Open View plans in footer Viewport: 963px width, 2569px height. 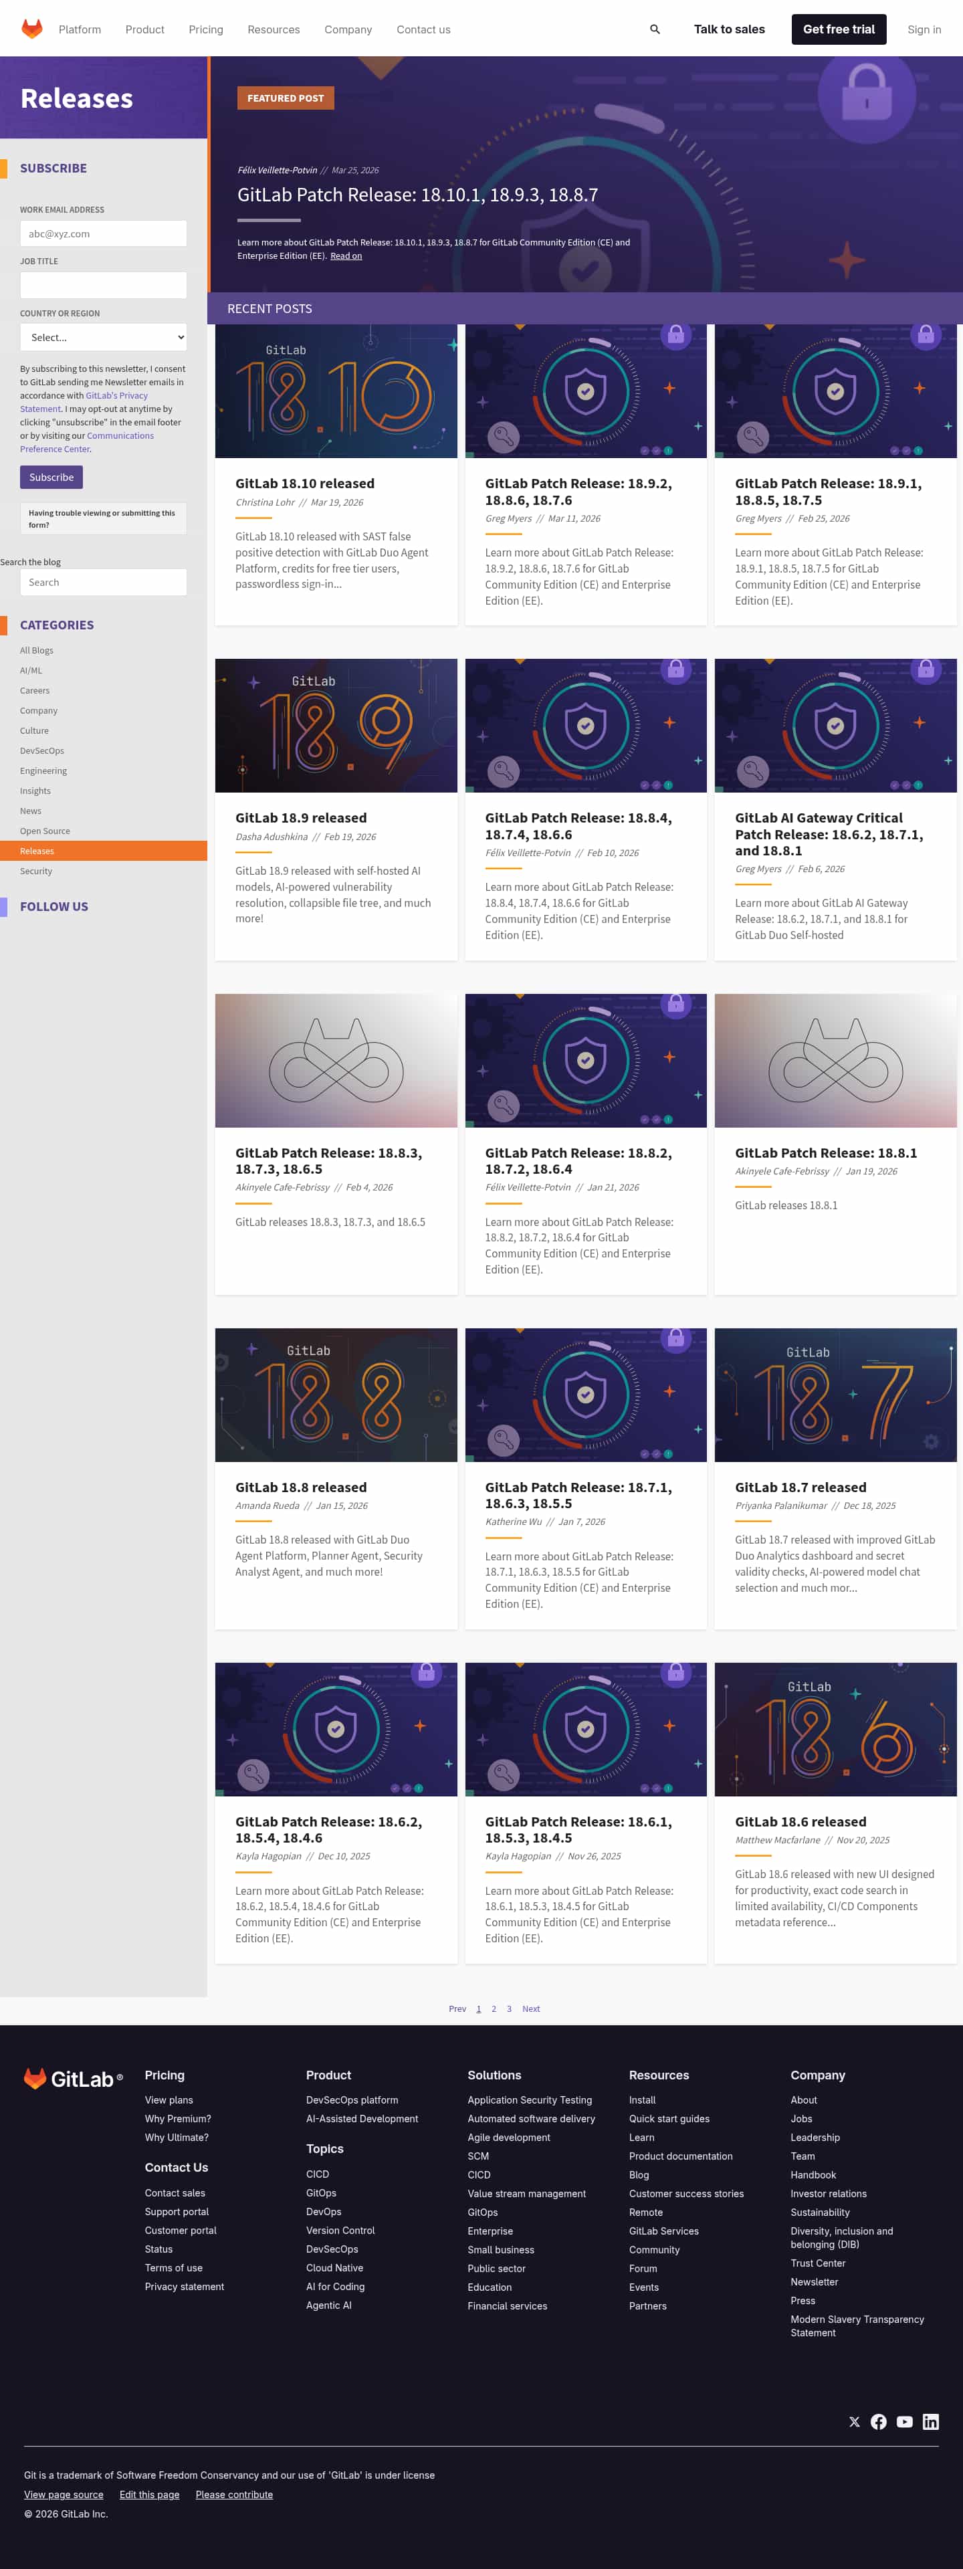(169, 2099)
